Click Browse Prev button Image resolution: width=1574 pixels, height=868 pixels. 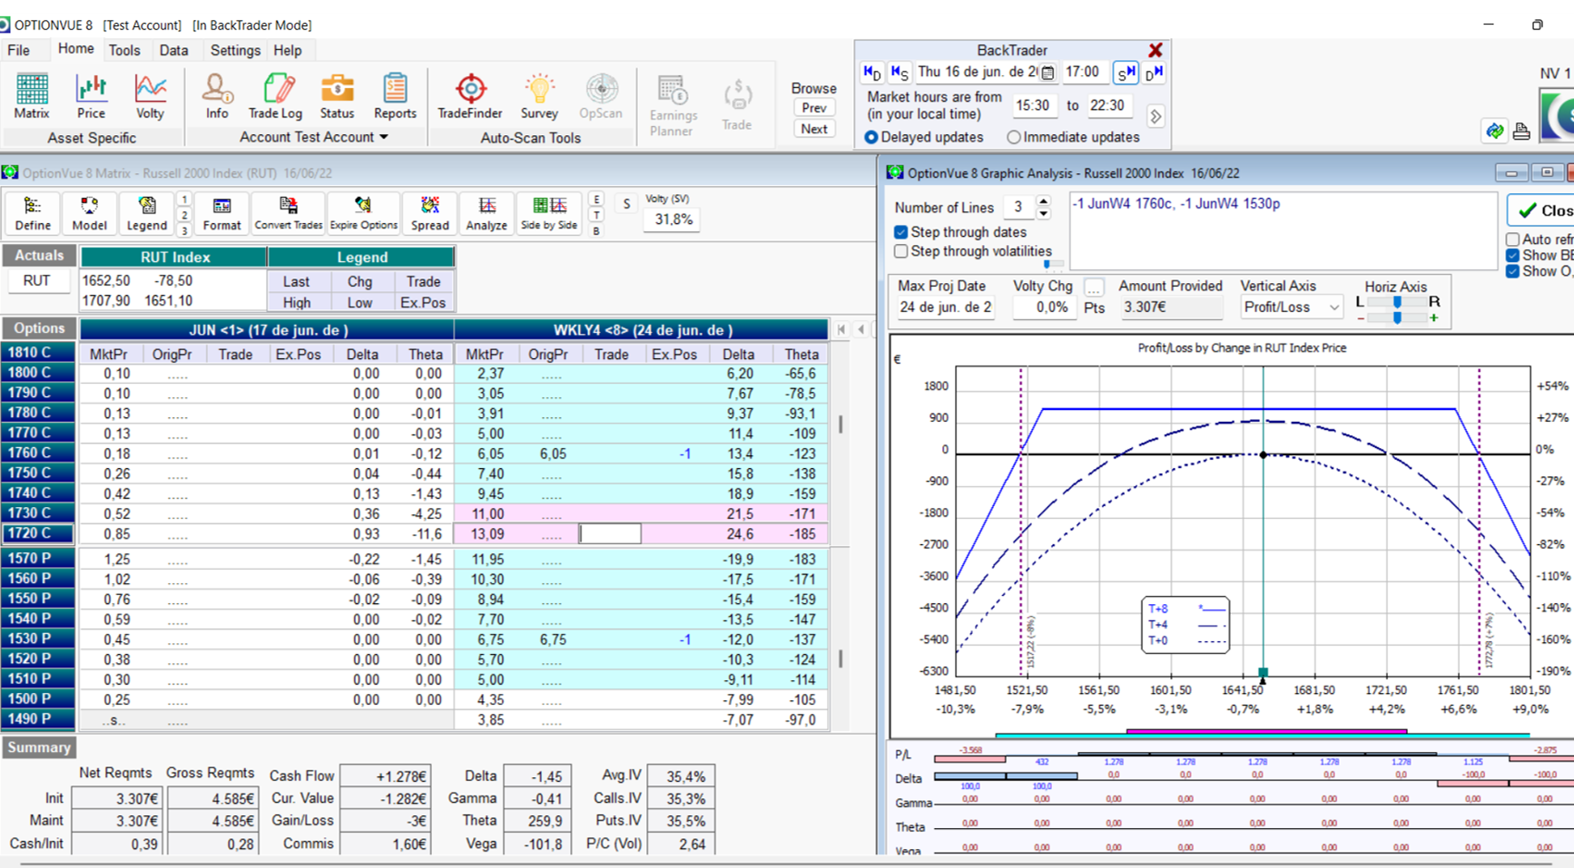tap(814, 108)
